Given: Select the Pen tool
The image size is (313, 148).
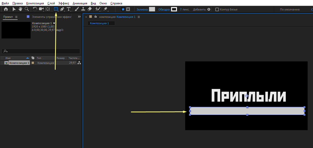Looking at the screenshot, I should (62, 9).
